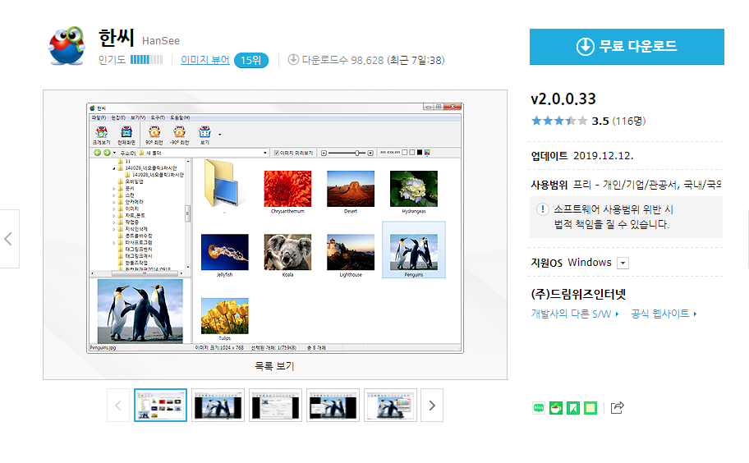Open the 도움말(H) menu in HanSee
749x463 pixels.
tap(180, 118)
